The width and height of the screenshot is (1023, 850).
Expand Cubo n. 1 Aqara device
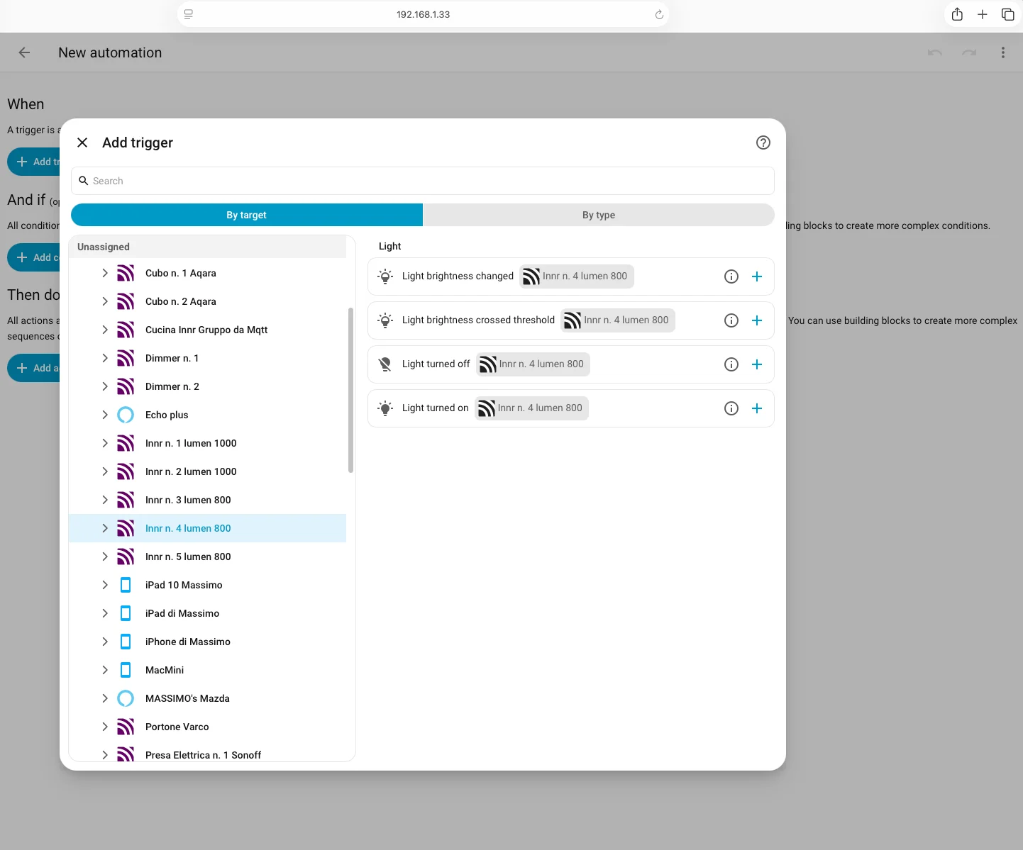click(105, 273)
